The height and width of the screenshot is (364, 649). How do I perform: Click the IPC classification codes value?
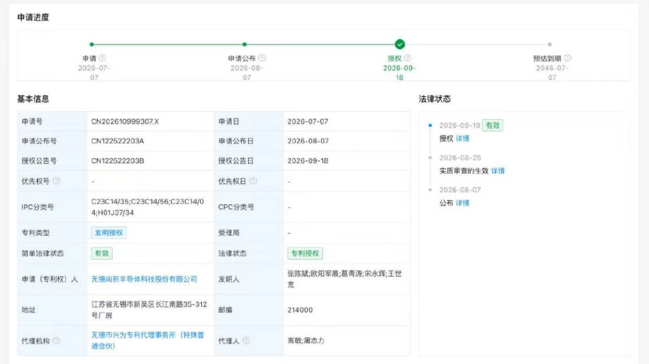148,207
